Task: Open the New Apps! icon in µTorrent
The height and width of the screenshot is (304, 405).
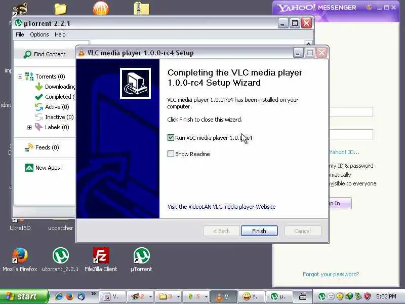Action: pyautogui.click(x=29, y=168)
